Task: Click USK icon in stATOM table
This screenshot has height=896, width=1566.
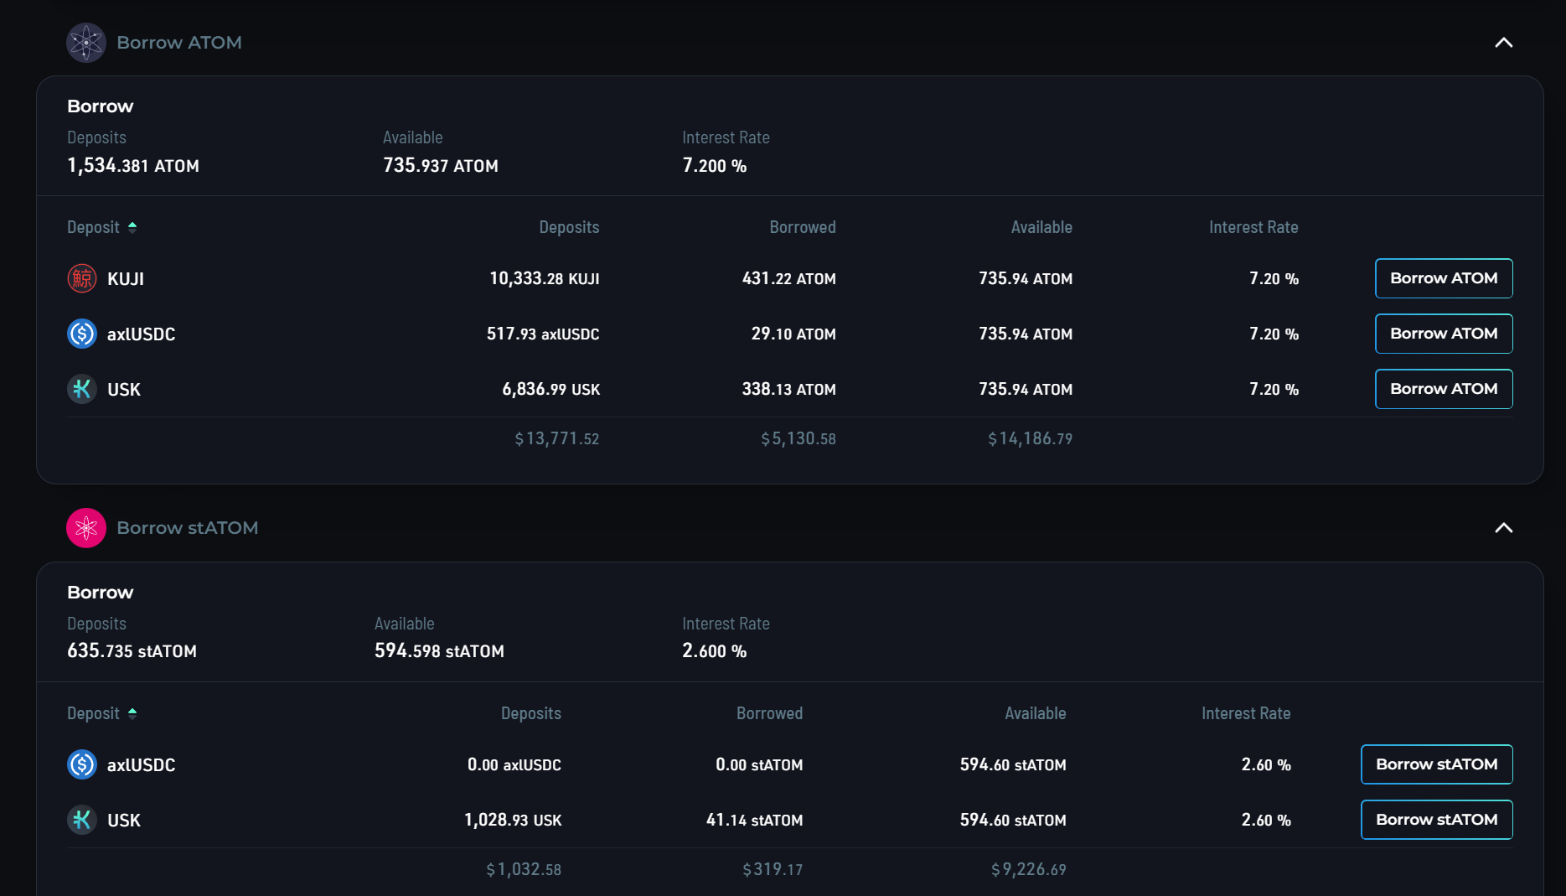Action: coord(82,820)
